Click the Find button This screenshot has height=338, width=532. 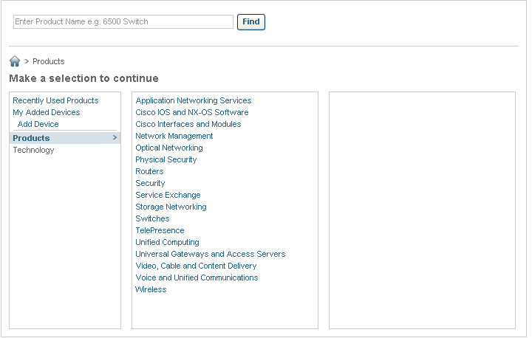click(251, 22)
